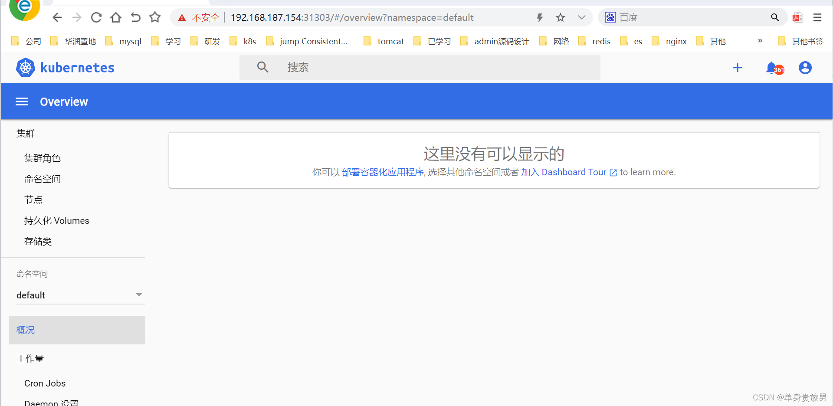Click the Kubernetes helm logo icon
This screenshot has width=833, height=406.
coord(26,67)
